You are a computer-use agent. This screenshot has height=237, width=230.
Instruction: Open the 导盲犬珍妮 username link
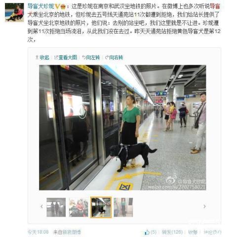pyautogui.click(x=40, y=6)
